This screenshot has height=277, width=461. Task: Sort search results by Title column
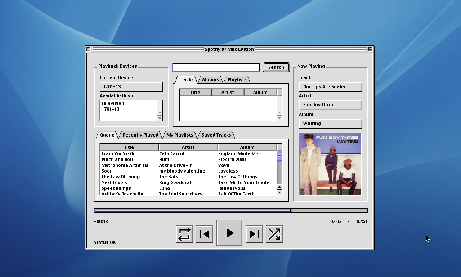195,93
